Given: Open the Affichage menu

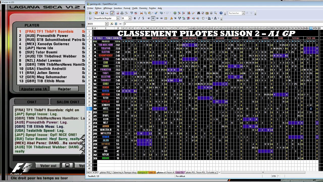Looking at the screenshot, I should 108,8.
